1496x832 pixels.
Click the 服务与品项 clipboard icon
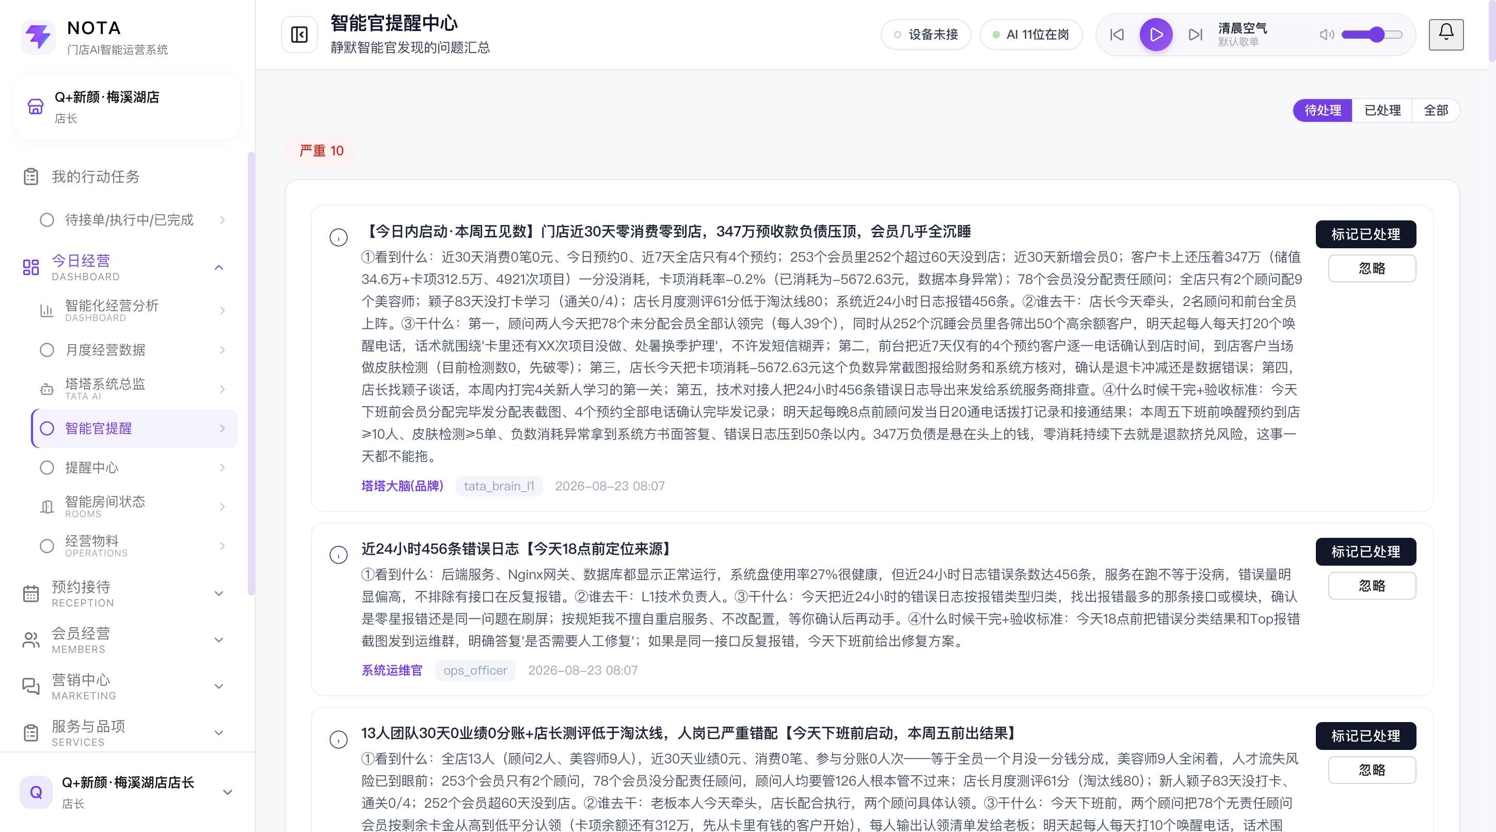click(31, 733)
